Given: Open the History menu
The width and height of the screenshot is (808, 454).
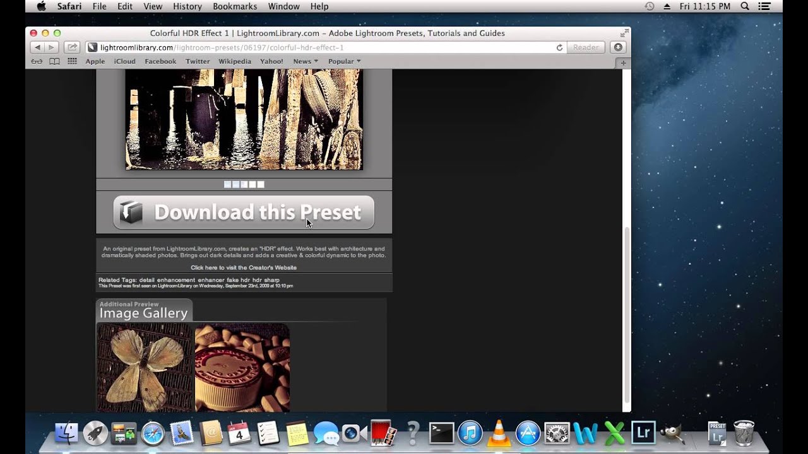Looking at the screenshot, I should [x=187, y=6].
